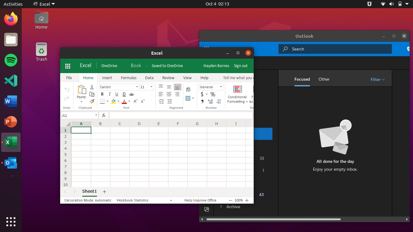
Task: Click the Insert Function fx icon
Action: (104, 115)
